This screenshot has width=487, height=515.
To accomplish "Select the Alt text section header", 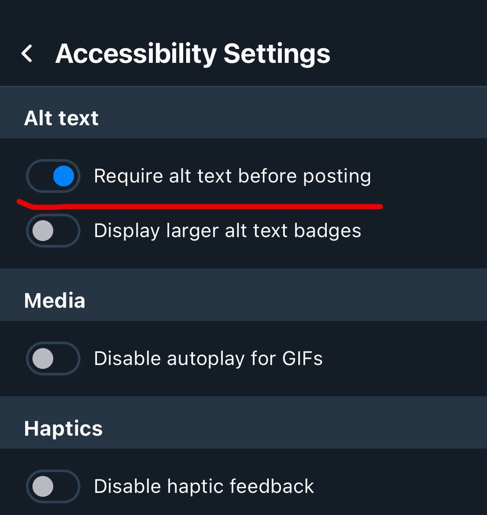I will click(61, 118).
